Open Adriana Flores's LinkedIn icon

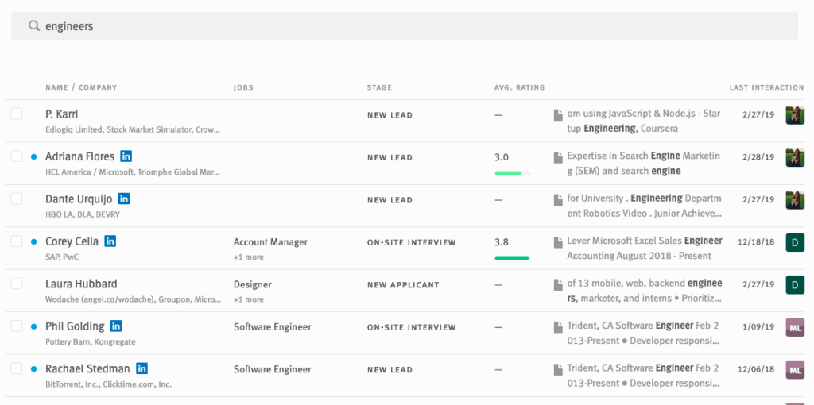click(x=126, y=156)
